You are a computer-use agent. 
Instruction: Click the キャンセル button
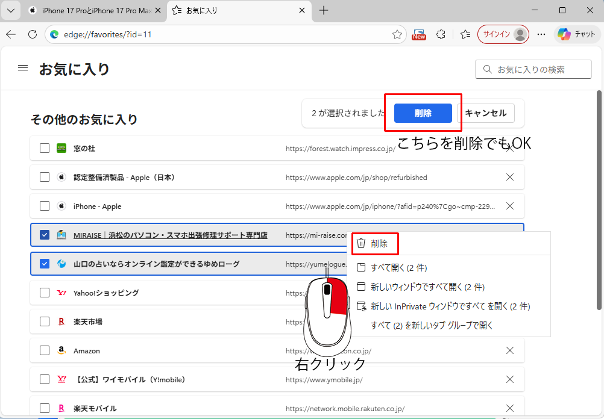coord(486,113)
